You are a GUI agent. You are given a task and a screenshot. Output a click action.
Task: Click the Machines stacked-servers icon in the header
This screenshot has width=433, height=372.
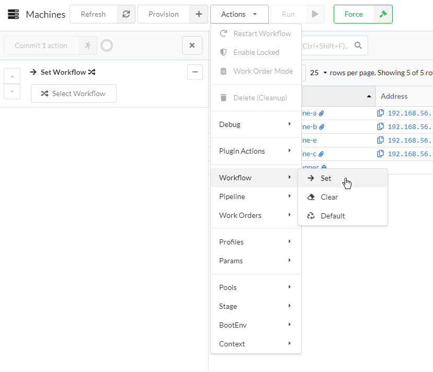pyautogui.click(x=13, y=14)
